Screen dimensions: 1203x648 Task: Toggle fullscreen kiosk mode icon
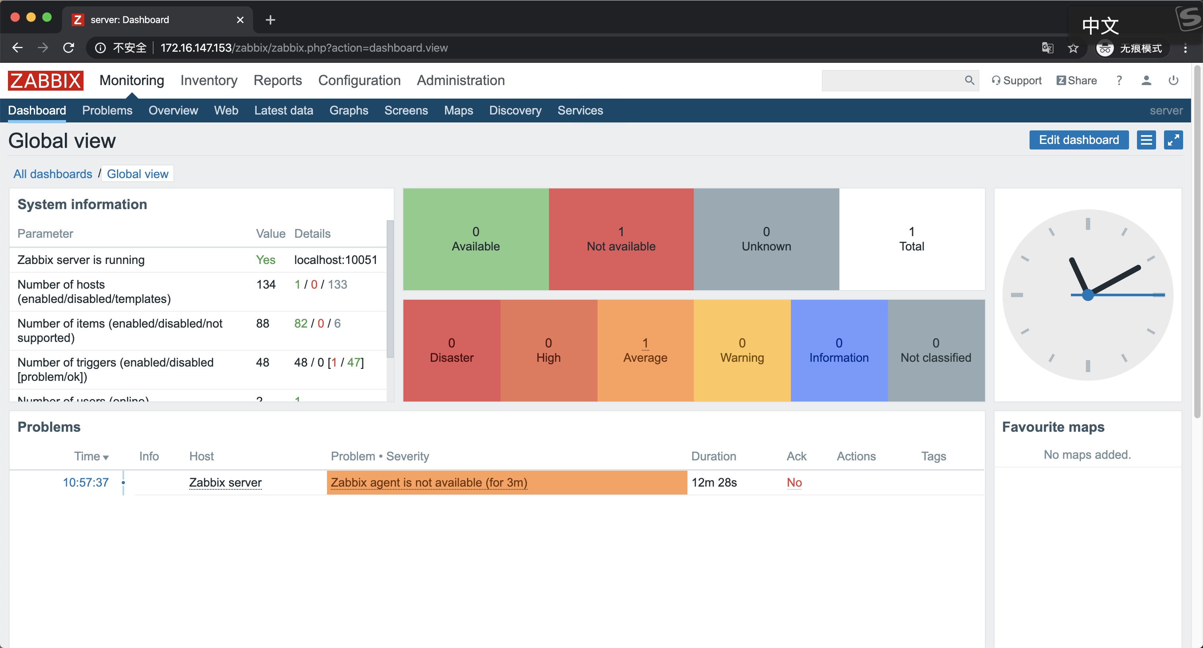(x=1173, y=140)
